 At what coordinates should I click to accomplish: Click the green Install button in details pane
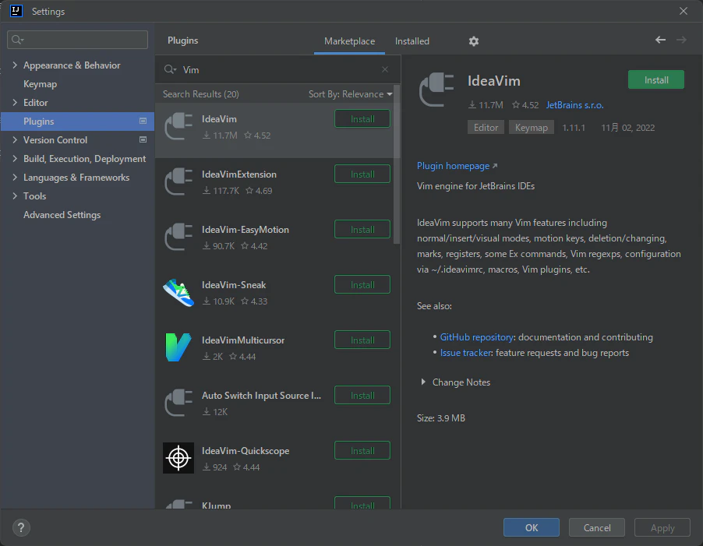point(656,79)
